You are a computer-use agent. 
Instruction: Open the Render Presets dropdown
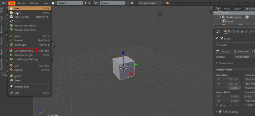[x=235, y=69]
